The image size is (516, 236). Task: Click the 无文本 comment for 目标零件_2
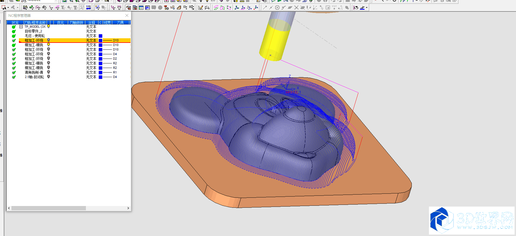click(91, 31)
